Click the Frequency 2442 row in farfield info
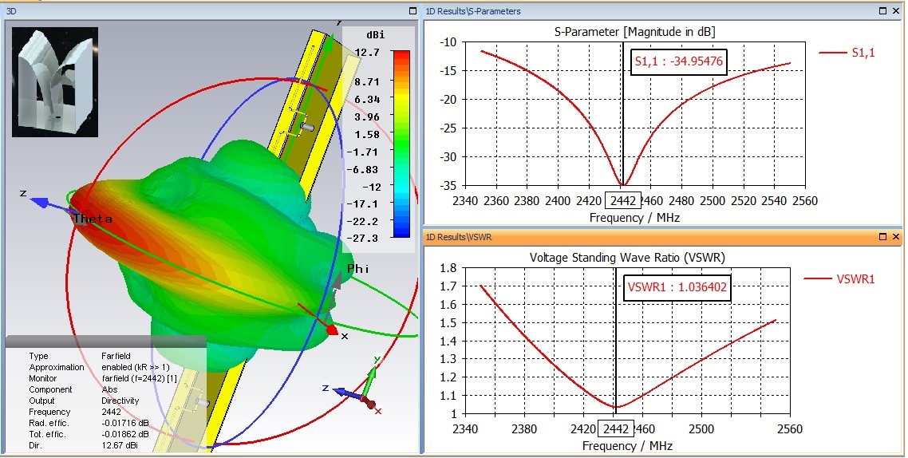 (x=75, y=412)
